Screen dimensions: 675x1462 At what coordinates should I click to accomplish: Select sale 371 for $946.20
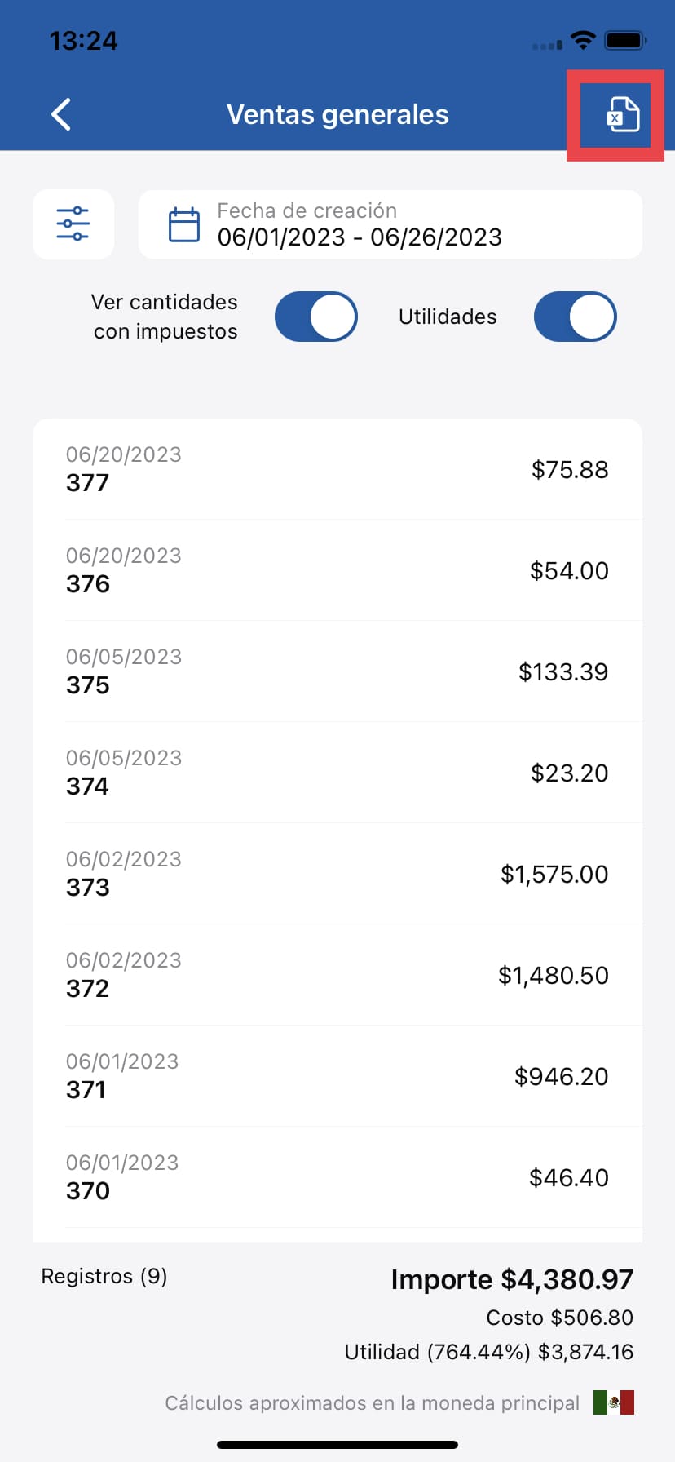click(x=337, y=1076)
